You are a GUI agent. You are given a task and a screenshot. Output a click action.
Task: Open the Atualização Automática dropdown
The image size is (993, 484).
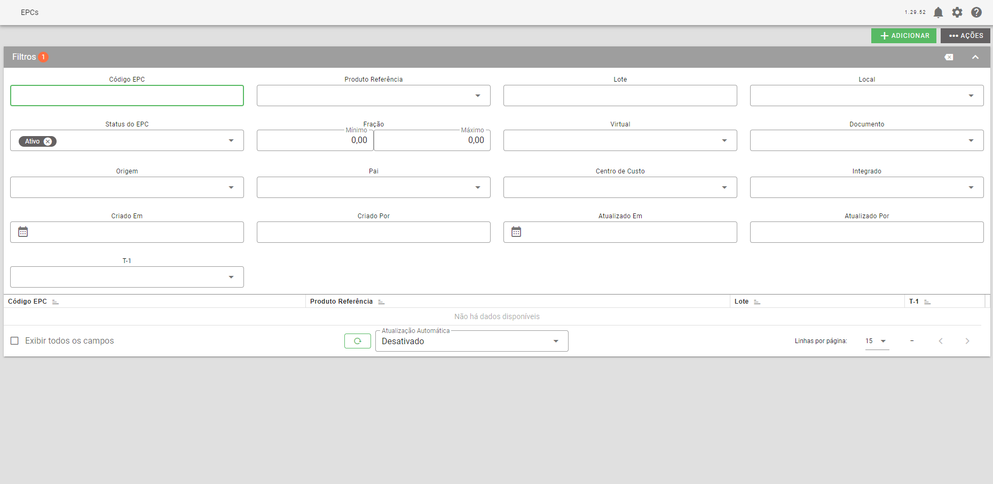tap(472, 341)
